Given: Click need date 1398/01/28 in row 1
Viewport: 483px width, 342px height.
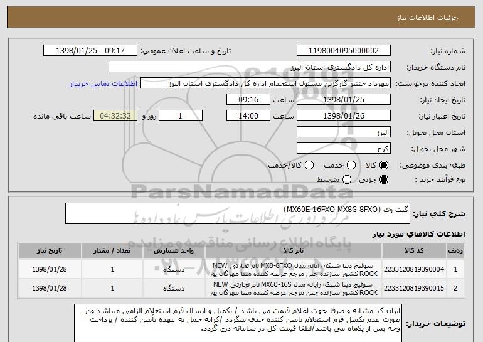Looking at the screenshot, I should 50,269.
